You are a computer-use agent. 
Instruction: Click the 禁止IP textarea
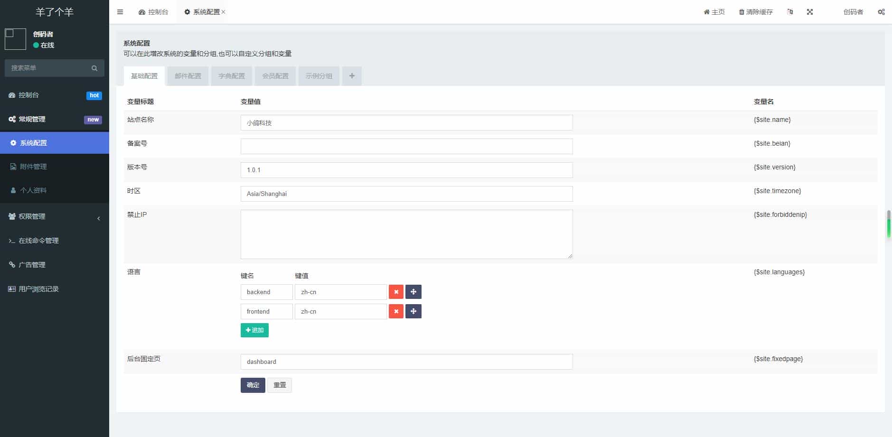[407, 234]
